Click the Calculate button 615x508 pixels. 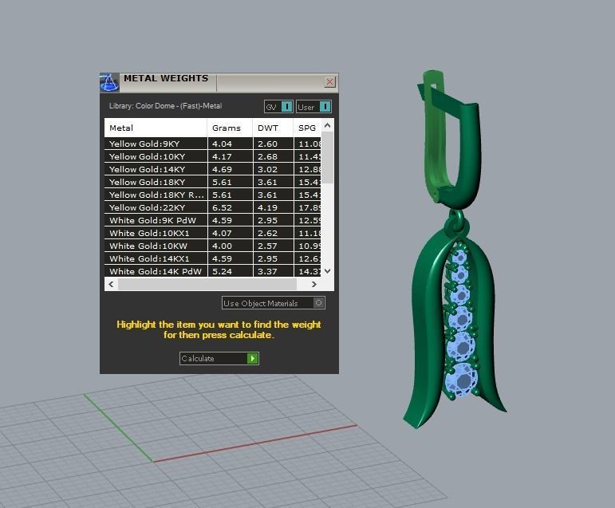[219, 359]
